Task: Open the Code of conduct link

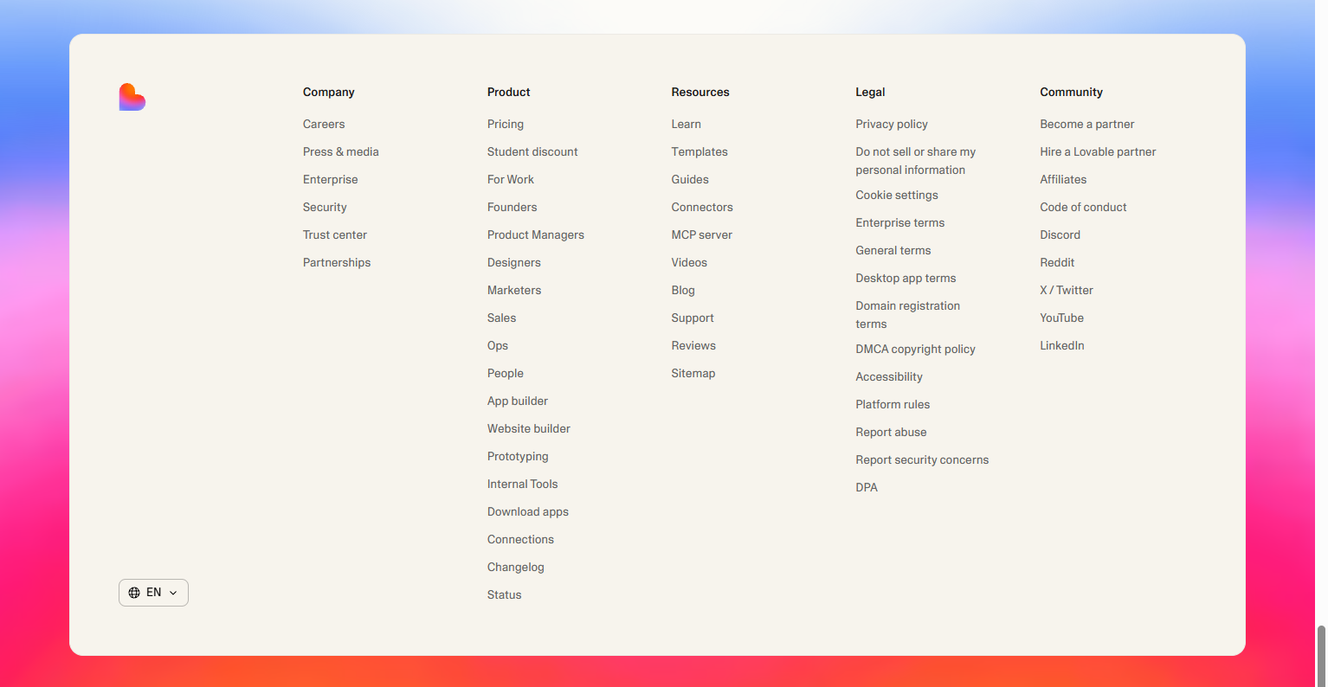Action: (x=1084, y=208)
